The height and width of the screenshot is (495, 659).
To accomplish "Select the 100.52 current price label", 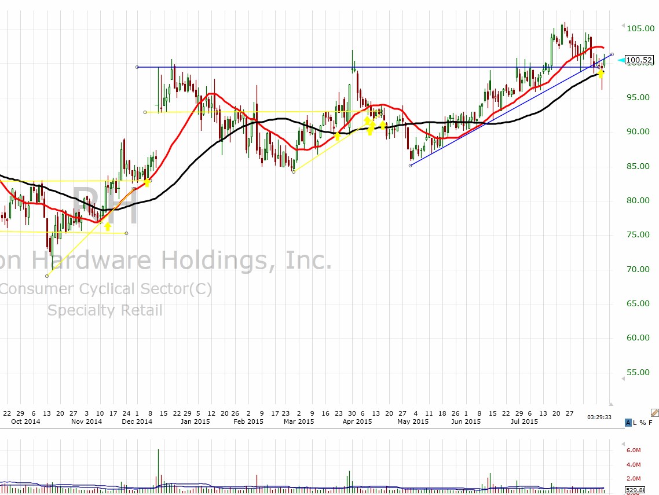I will (639, 60).
